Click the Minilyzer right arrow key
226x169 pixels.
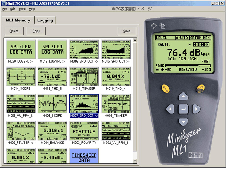pyautogui.click(x=196, y=109)
